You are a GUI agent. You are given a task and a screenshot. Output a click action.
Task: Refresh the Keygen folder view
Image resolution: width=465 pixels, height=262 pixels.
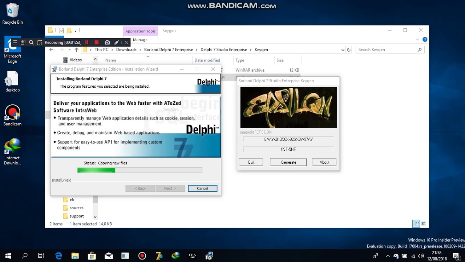click(x=349, y=50)
